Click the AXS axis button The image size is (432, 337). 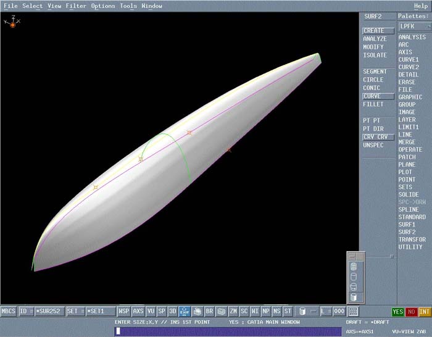[138, 312]
